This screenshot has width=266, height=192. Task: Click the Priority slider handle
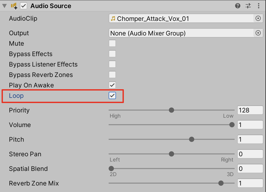171,110
